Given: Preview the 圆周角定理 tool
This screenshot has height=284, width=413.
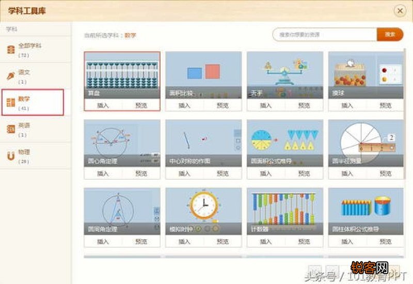Looking at the screenshot, I should (141, 241).
